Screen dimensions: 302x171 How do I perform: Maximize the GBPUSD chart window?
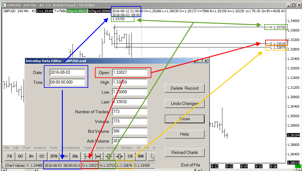pyautogui.click(x=294, y=5)
